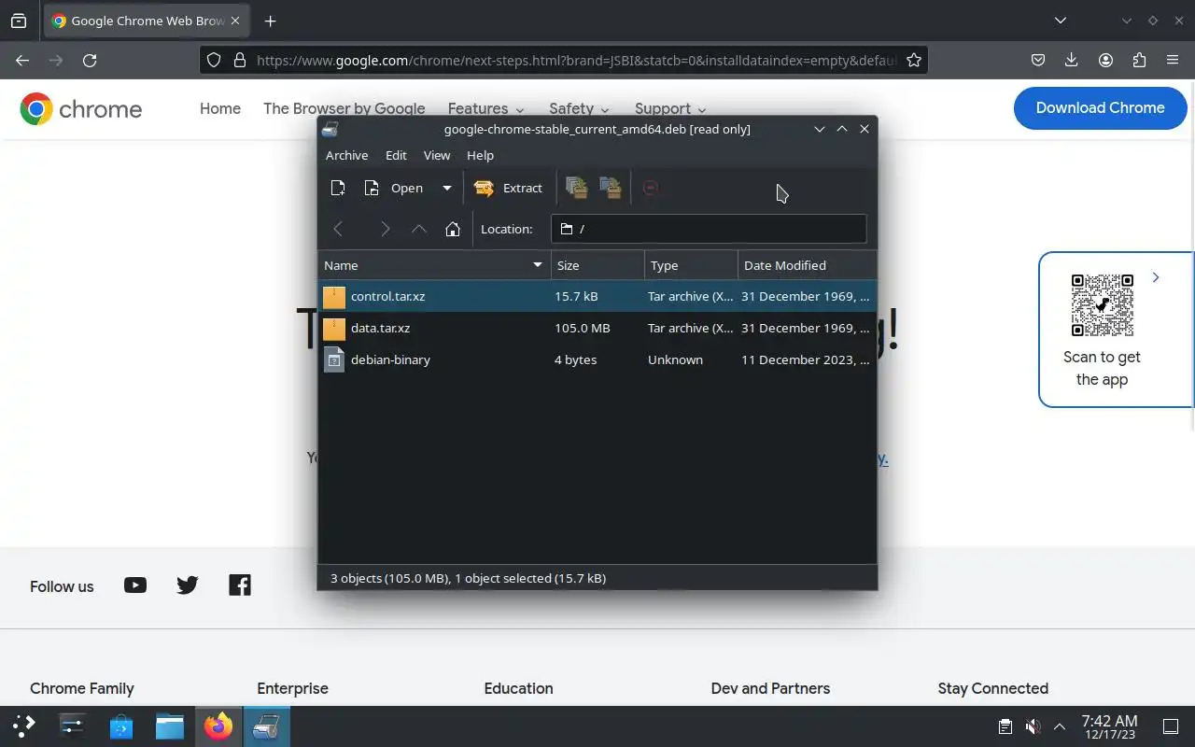
Task: Expand the Support dropdown in site navigation
Action: tap(670, 108)
